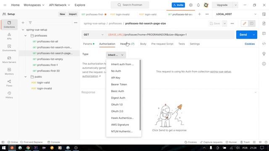Open the login-valid request in the tree

[43, 83]
